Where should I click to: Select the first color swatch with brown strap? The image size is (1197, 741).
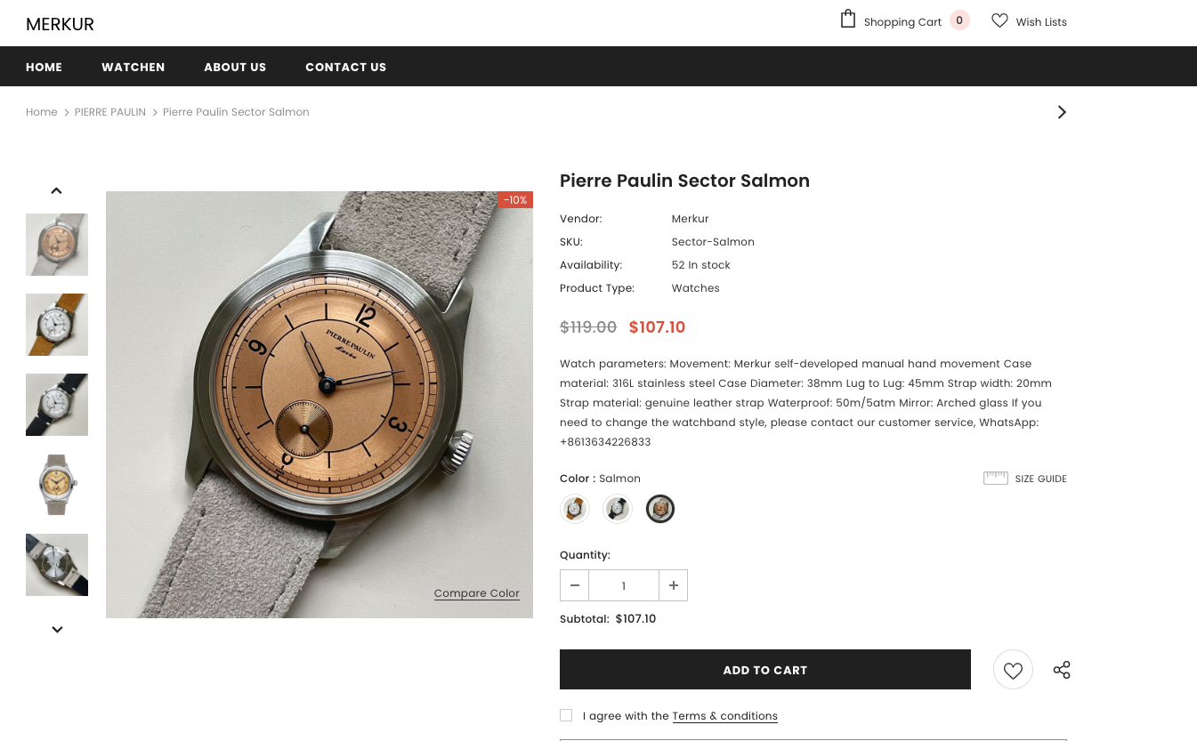click(x=575, y=509)
